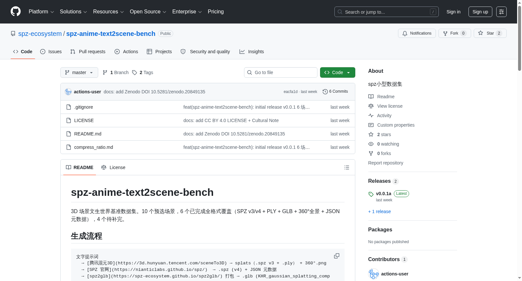This screenshot has height=281, width=522.
Task: Open the command palette icon
Action: click(x=501, y=12)
